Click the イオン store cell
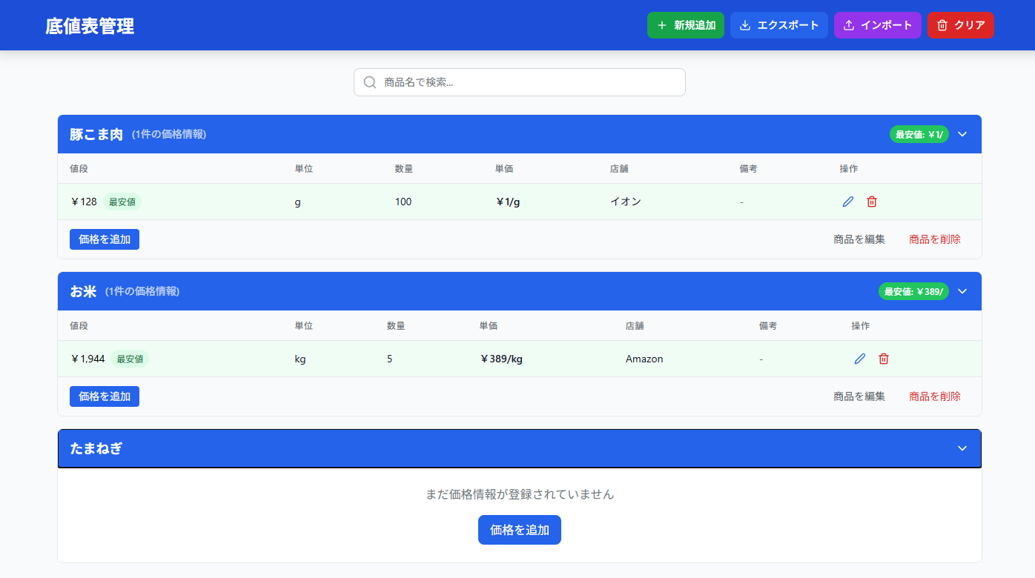The image size is (1035, 578). (626, 202)
